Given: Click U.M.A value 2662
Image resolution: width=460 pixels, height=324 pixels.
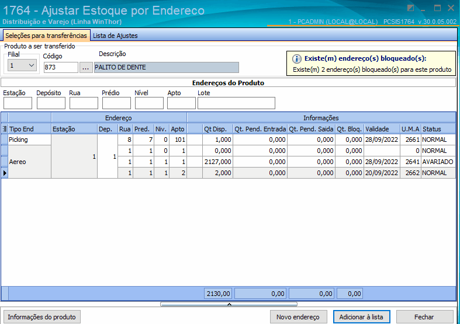Looking at the screenshot, I should click(410, 173).
